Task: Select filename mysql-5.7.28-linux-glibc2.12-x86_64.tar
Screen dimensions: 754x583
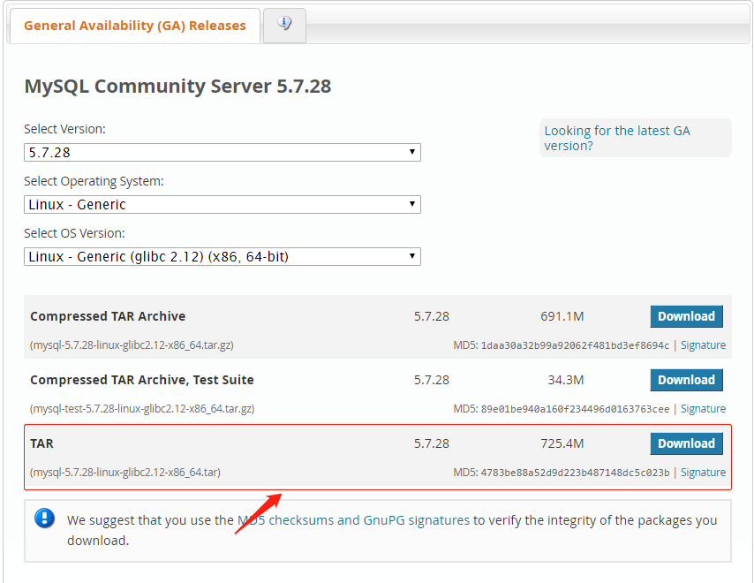Action: tap(125, 472)
